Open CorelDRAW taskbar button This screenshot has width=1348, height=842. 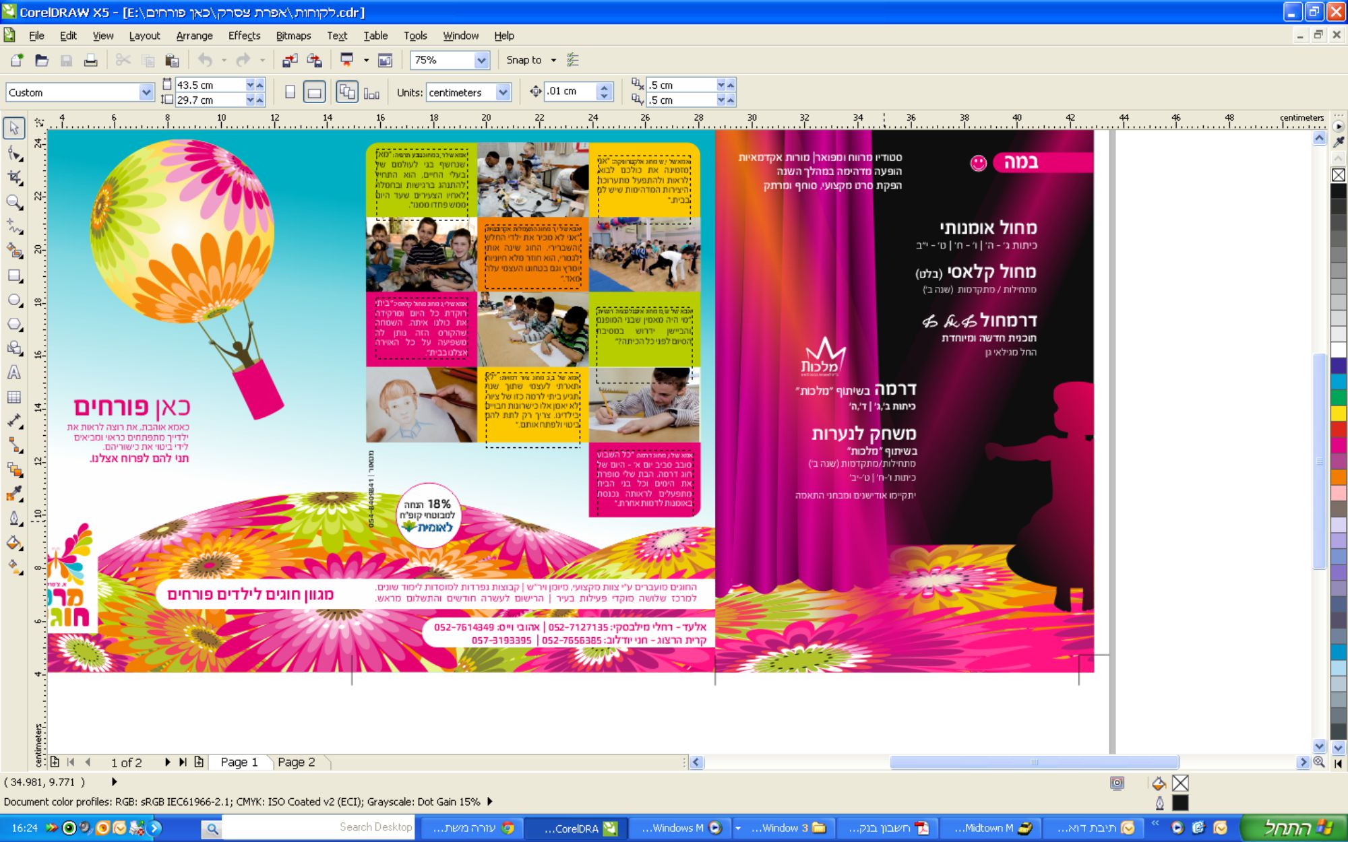pos(577,828)
